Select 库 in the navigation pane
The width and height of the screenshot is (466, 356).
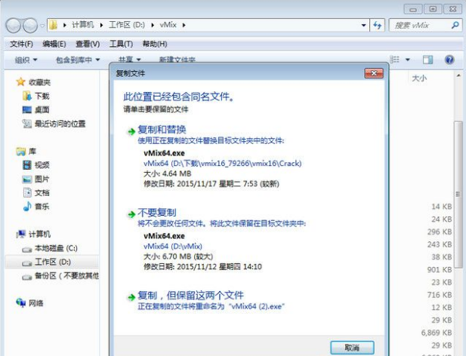(32, 152)
